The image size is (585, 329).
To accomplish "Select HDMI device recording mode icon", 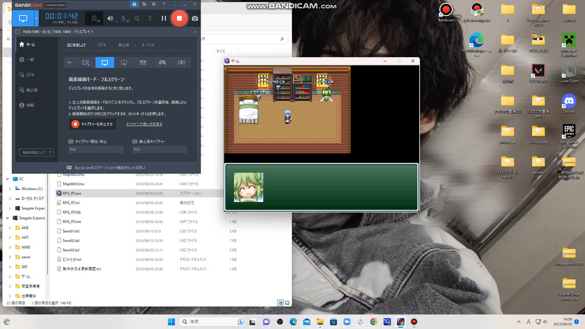I will point(143,63).
